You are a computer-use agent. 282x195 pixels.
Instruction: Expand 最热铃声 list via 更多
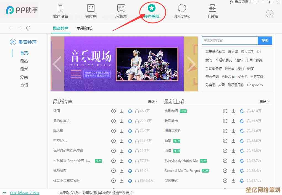[152, 101]
